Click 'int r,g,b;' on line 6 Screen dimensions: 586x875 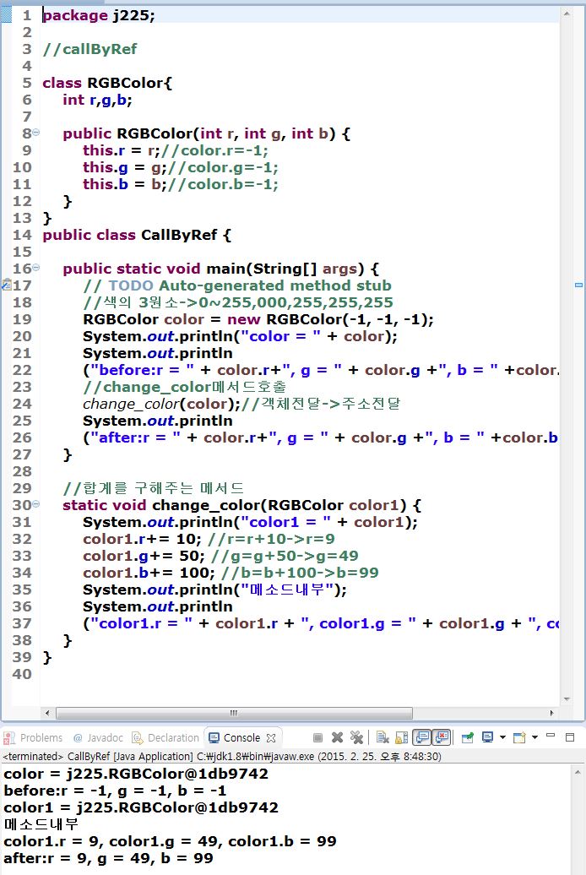(97, 100)
